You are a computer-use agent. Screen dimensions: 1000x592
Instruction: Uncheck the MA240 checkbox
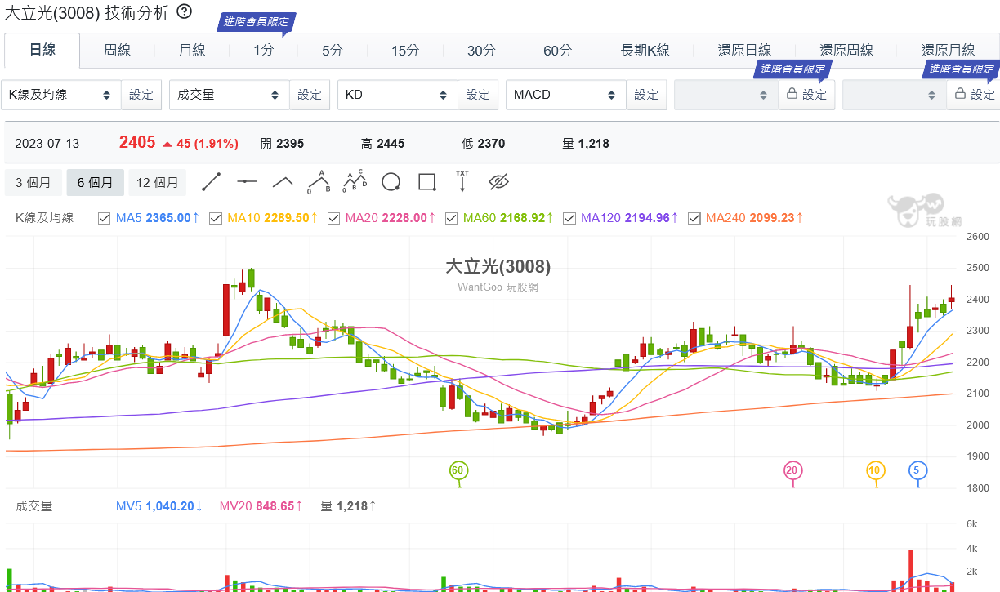tap(694, 218)
